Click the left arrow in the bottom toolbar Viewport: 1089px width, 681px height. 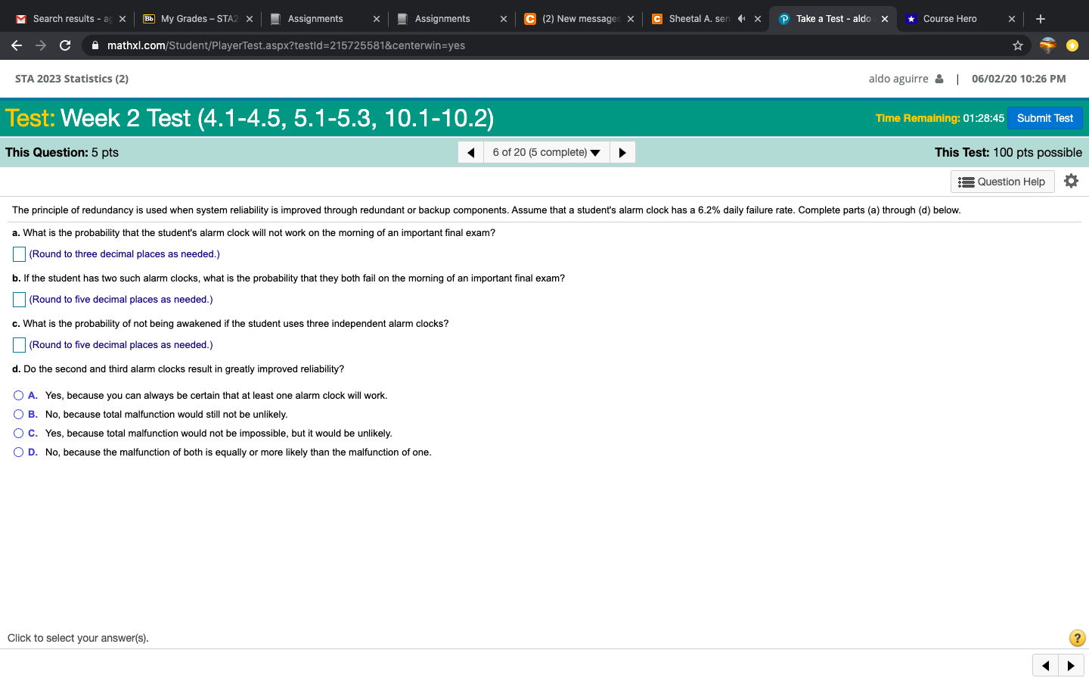tap(1045, 665)
